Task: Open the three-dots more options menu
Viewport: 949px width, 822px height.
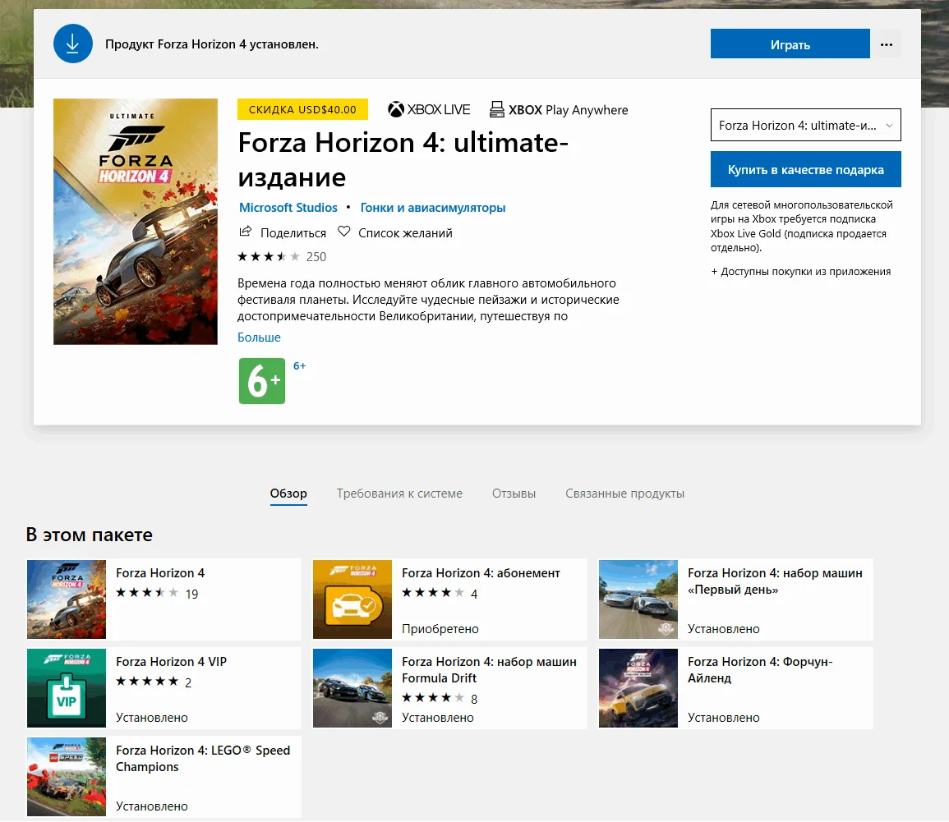Action: point(887,44)
